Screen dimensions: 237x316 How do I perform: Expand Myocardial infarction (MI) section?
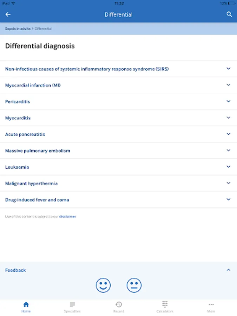[x=228, y=85]
